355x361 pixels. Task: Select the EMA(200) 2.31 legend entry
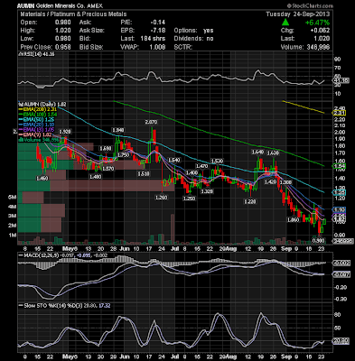(x=38, y=109)
